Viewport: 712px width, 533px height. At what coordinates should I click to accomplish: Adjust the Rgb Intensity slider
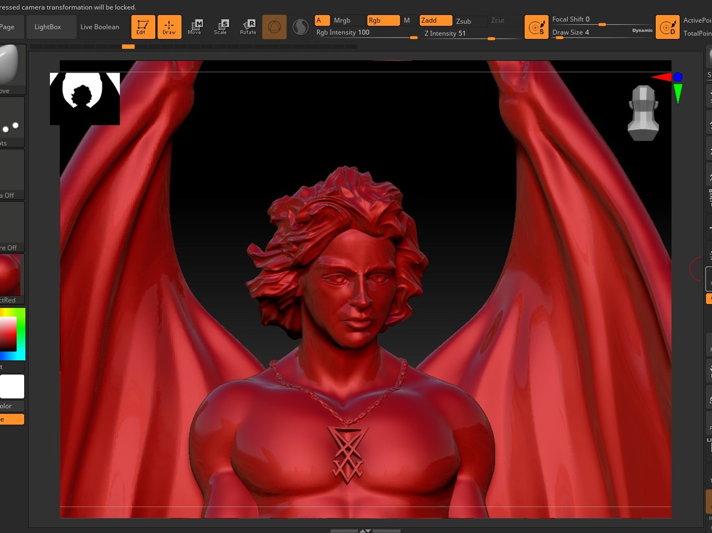[367, 33]
